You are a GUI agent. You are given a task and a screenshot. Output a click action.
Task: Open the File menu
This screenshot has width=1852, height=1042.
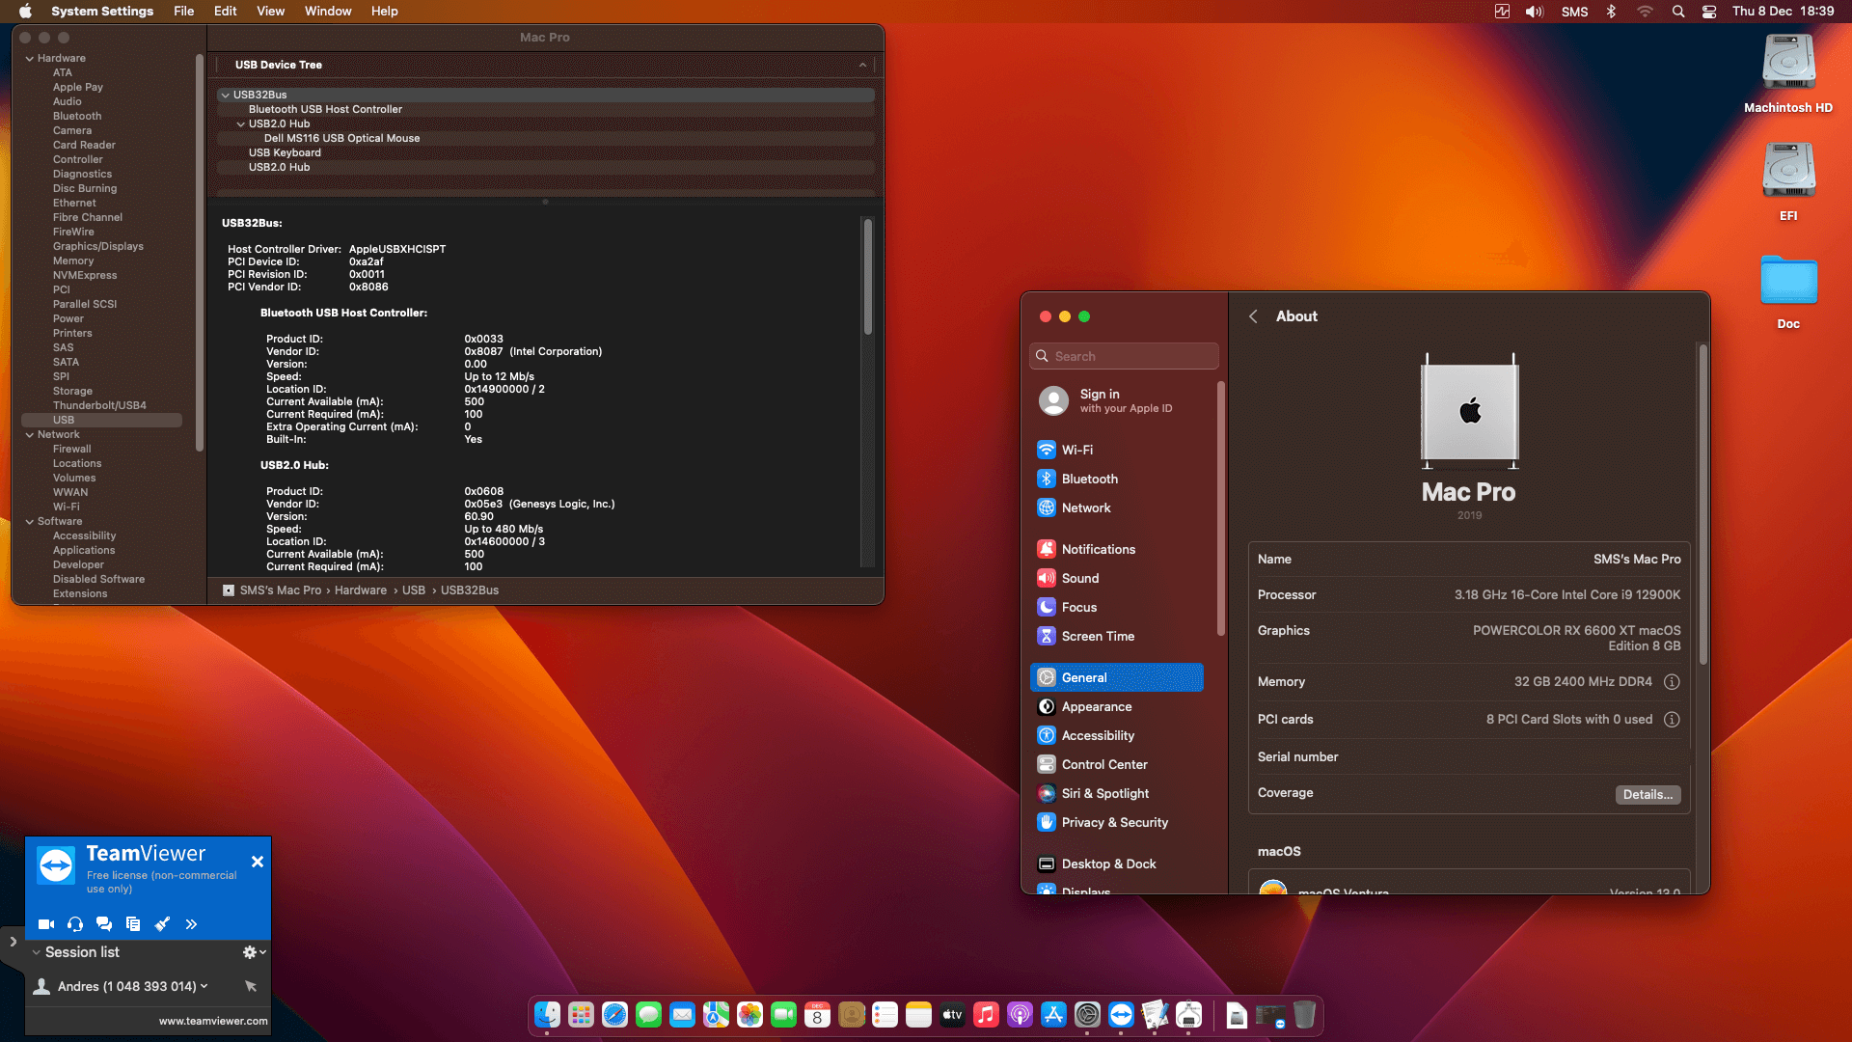point(183,12)
